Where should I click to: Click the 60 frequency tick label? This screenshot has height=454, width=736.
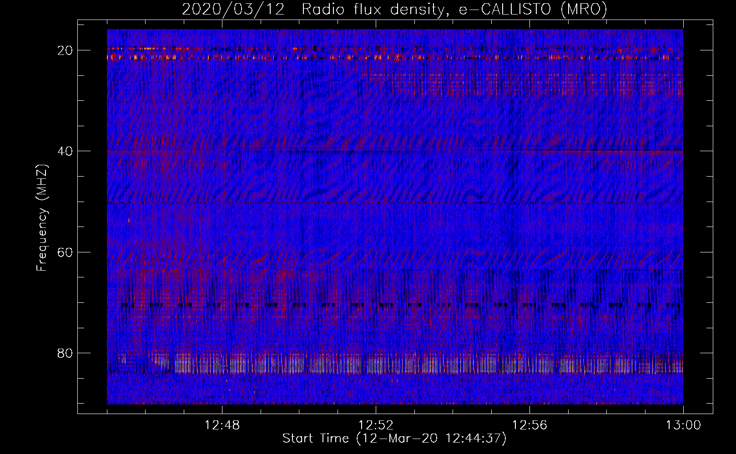pyautogui.click(x=66, y=252)
